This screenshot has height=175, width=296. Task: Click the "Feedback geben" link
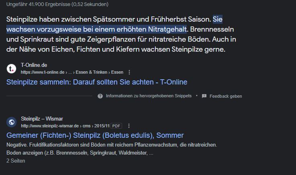[226, 96]
